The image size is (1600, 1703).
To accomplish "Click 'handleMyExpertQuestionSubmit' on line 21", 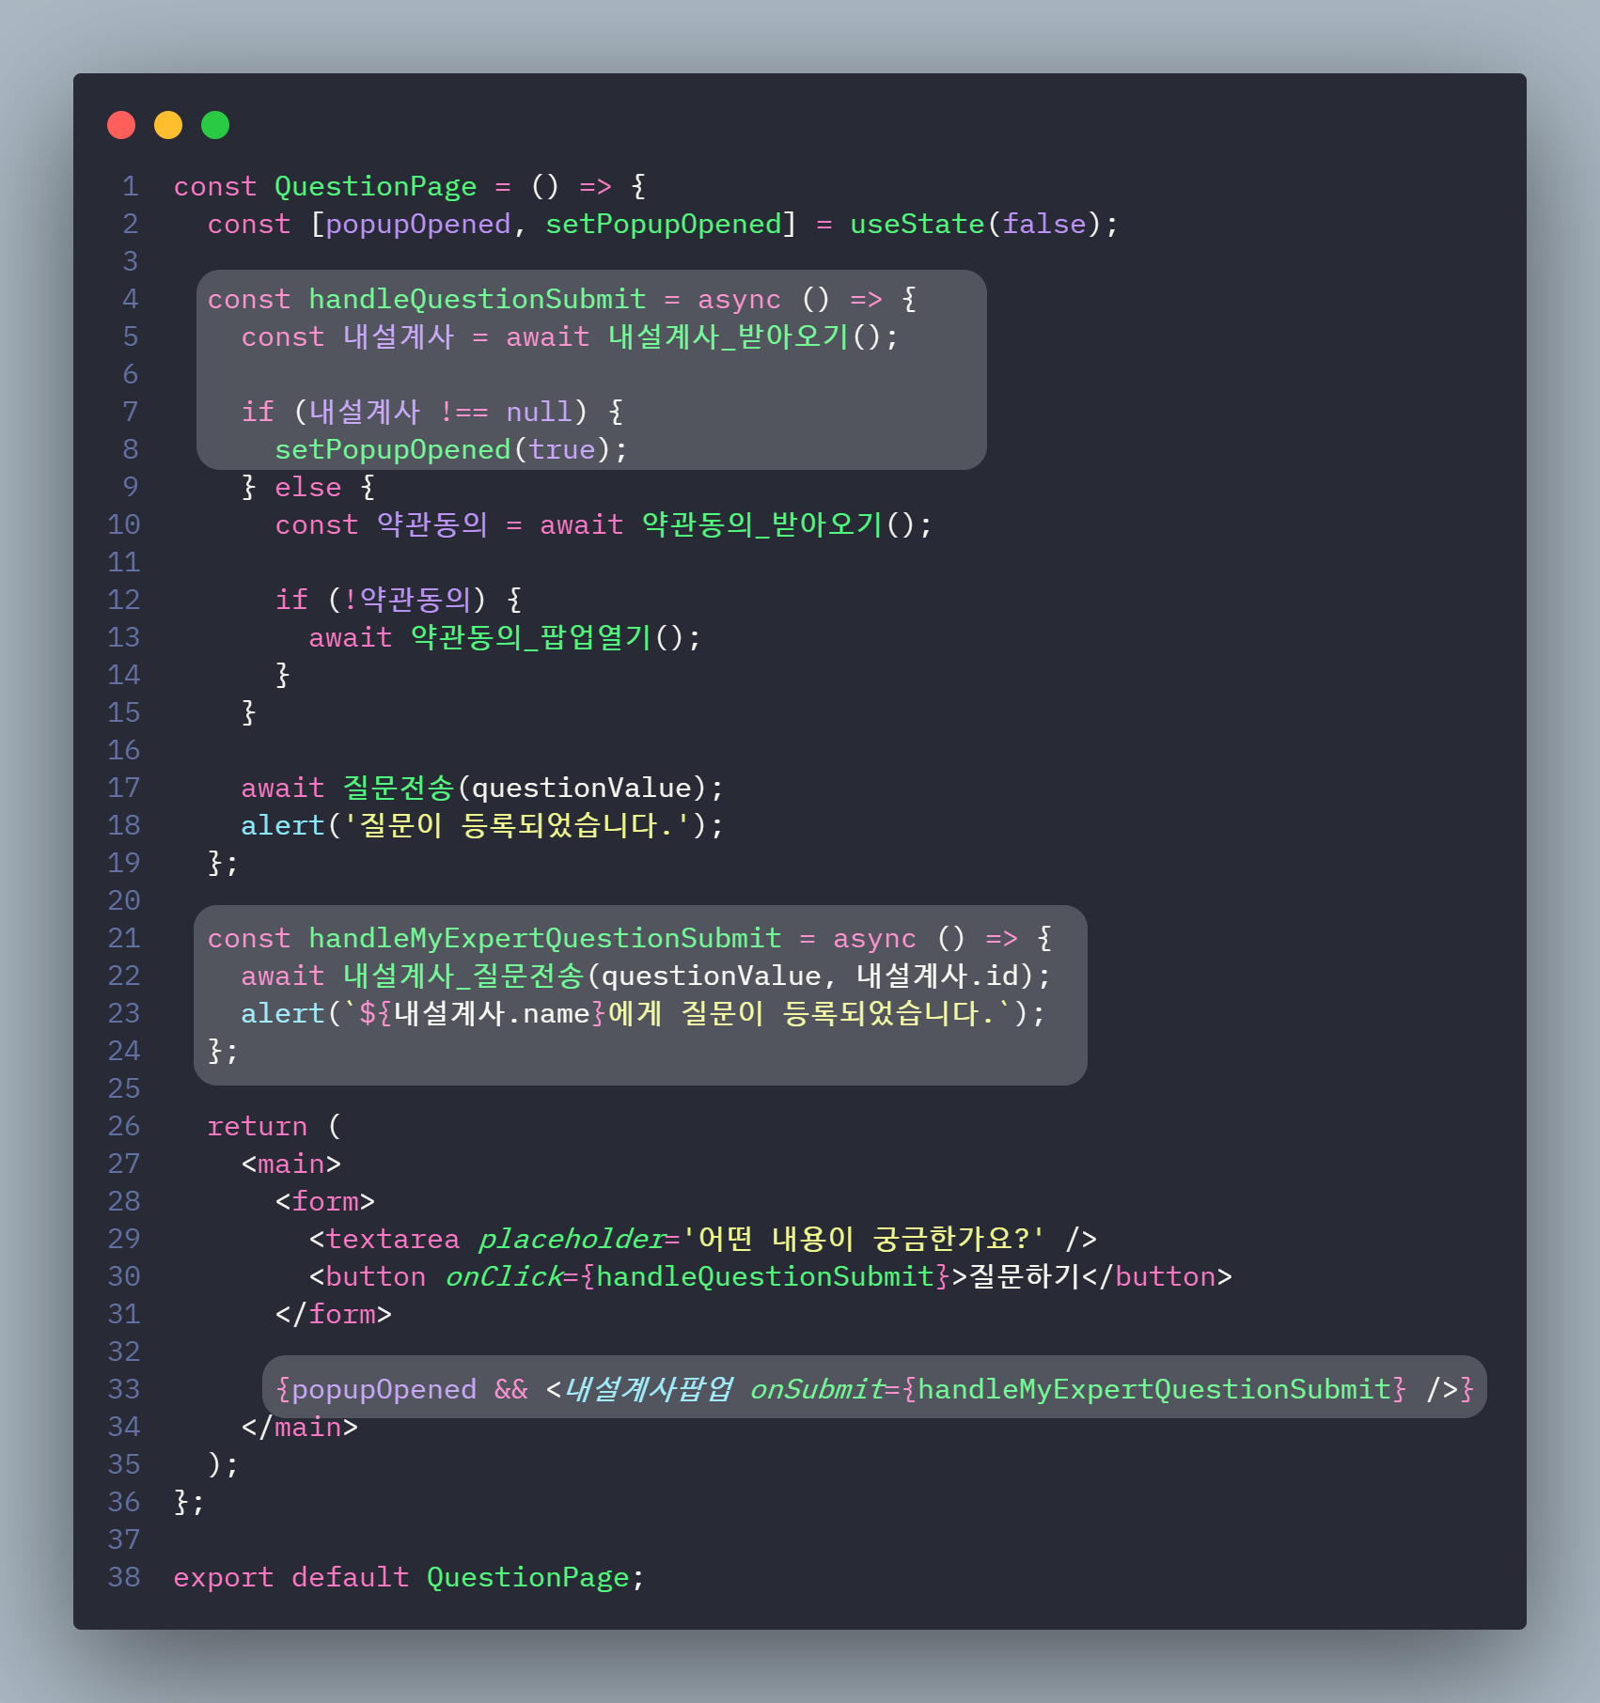I will [544, 939].
